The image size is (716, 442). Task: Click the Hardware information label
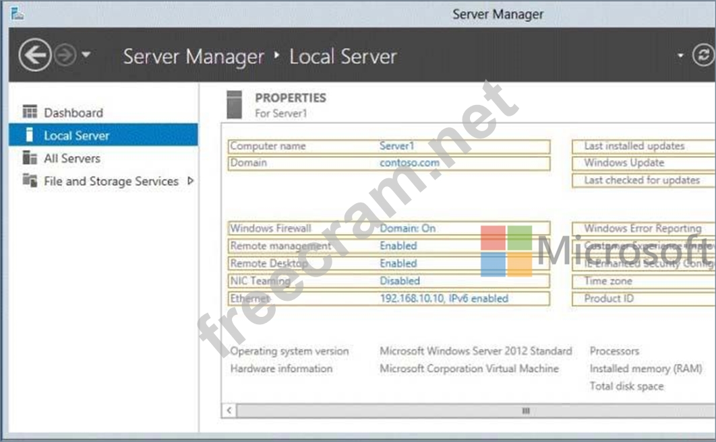click(281, 369)
